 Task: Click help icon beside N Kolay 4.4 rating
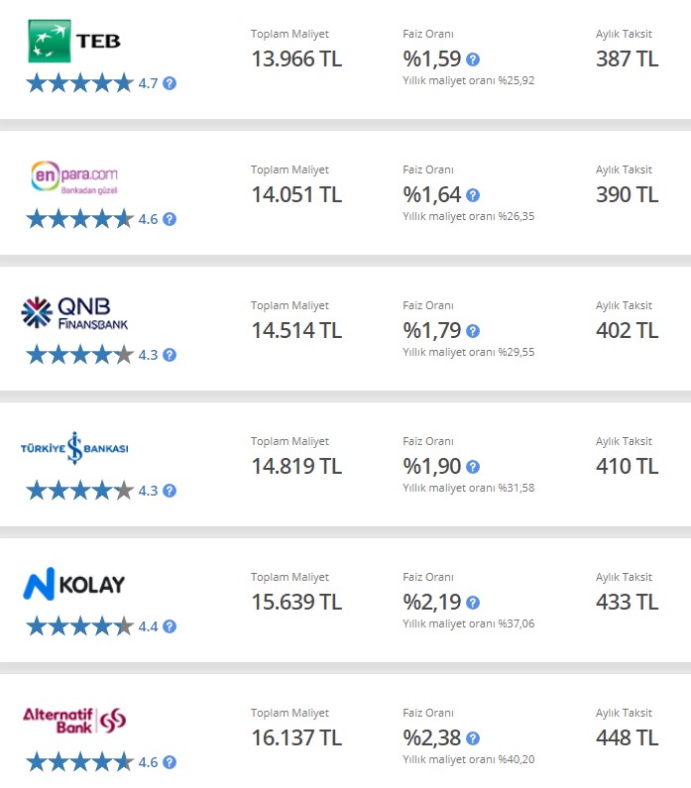click(170, 626)
